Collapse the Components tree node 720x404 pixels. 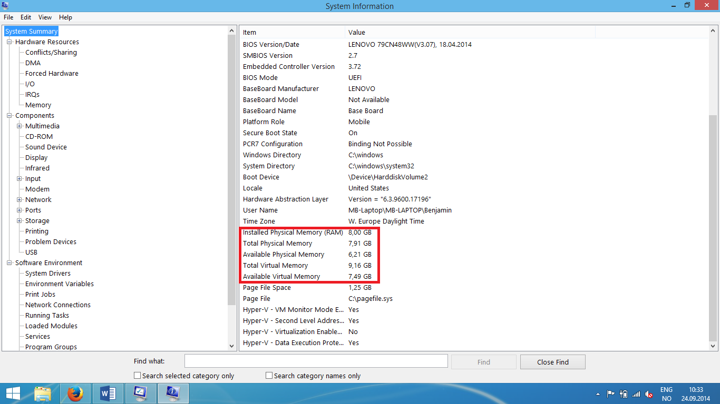point(9,116)
